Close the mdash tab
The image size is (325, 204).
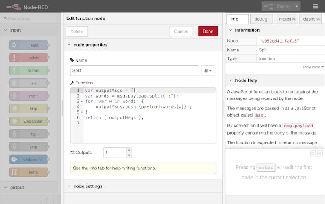294,19
